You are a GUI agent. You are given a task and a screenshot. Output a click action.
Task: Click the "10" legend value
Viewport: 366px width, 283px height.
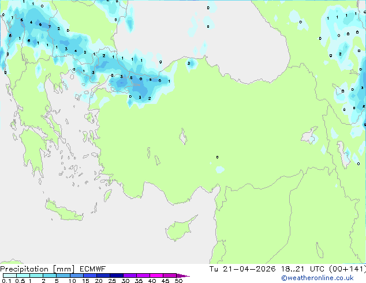coord(72,281)
